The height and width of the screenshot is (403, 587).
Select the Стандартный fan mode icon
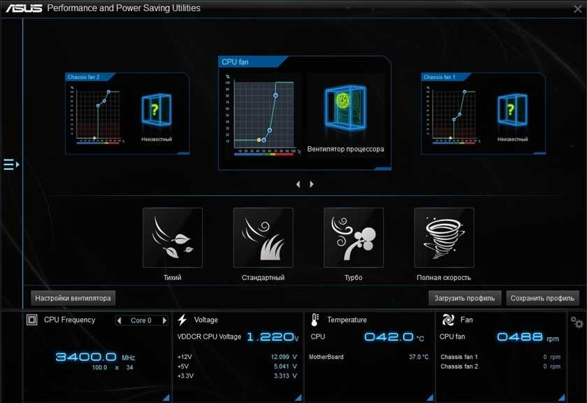coord(263,238)
